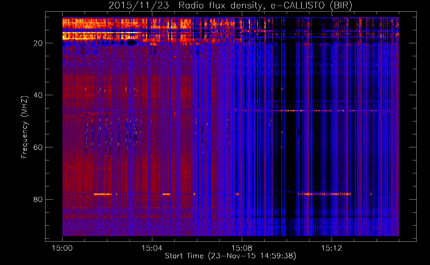
Task: Click the 'Frequency (MHZ)' y-axis label
Action: (24, 127)
